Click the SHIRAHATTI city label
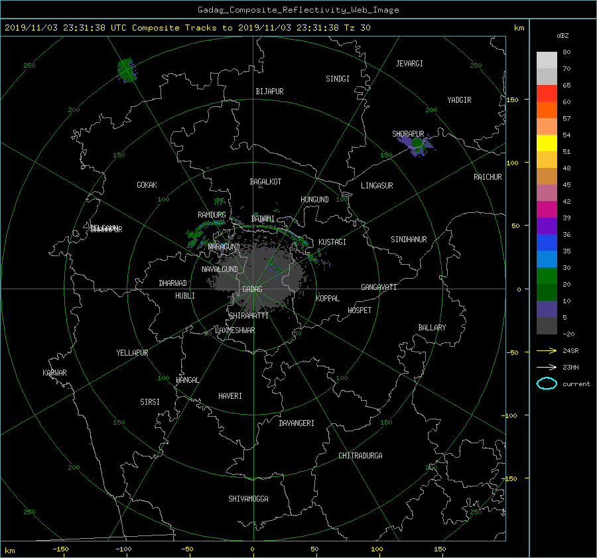This screenshot has width=597, height=558. tap(249, 316)
